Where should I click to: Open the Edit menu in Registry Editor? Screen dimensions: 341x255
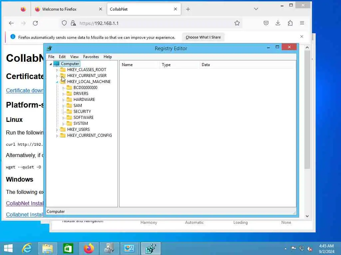(62, 57)
